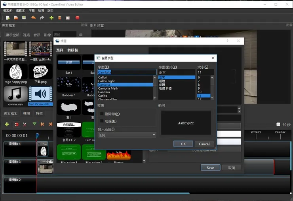This screenshot has width=293, height=201.
Task: Toggle the red magnet snapping tool
Action: coord(16,124)
